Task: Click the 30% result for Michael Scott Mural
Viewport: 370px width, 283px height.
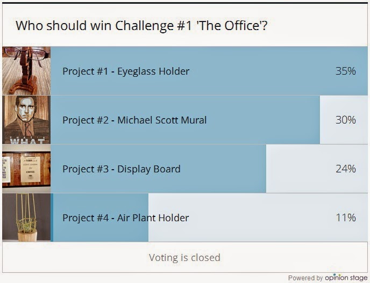Action: click(345, 120)
